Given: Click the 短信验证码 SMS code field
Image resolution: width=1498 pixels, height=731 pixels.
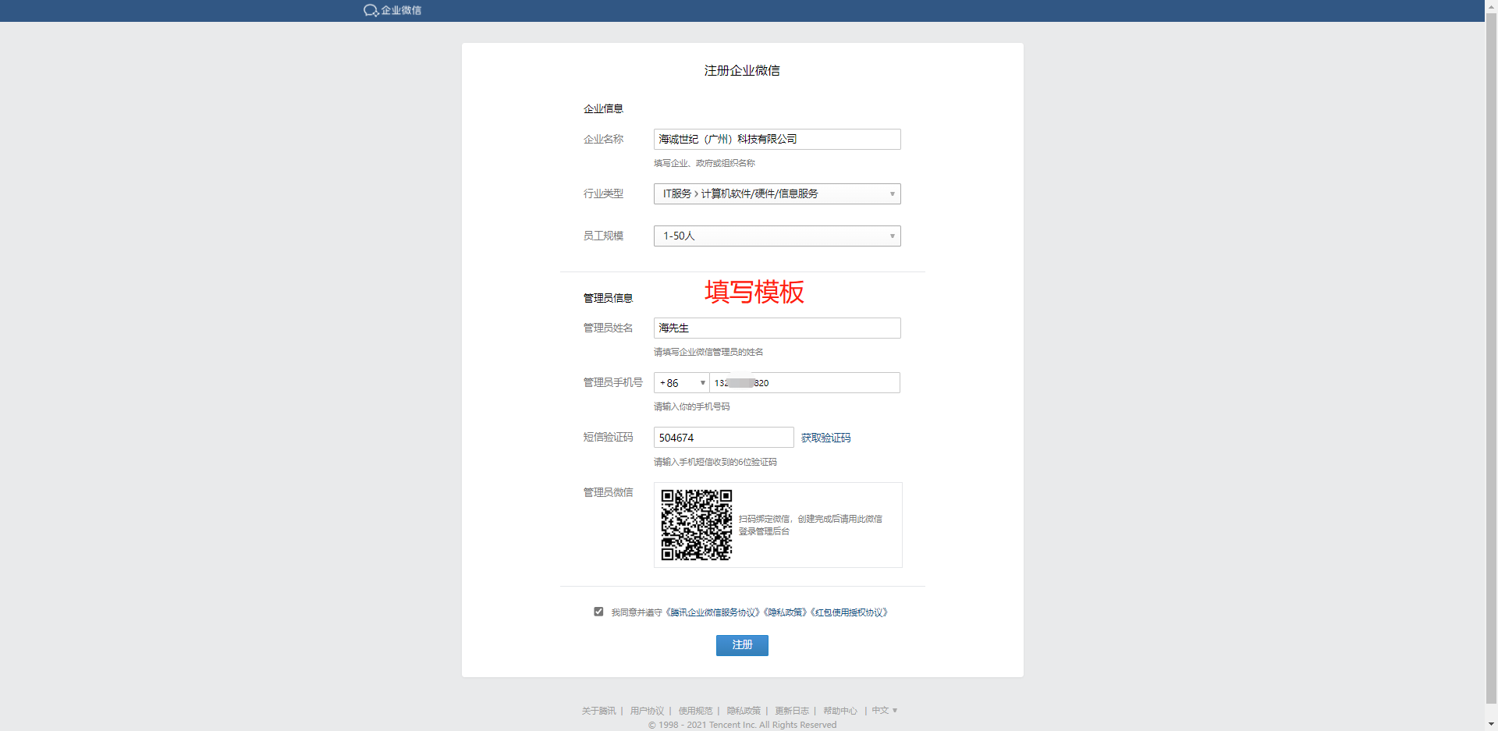Looking at the screenshot, I should 723,438.
